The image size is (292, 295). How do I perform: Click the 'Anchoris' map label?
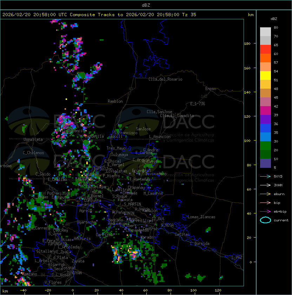point(82,239)
